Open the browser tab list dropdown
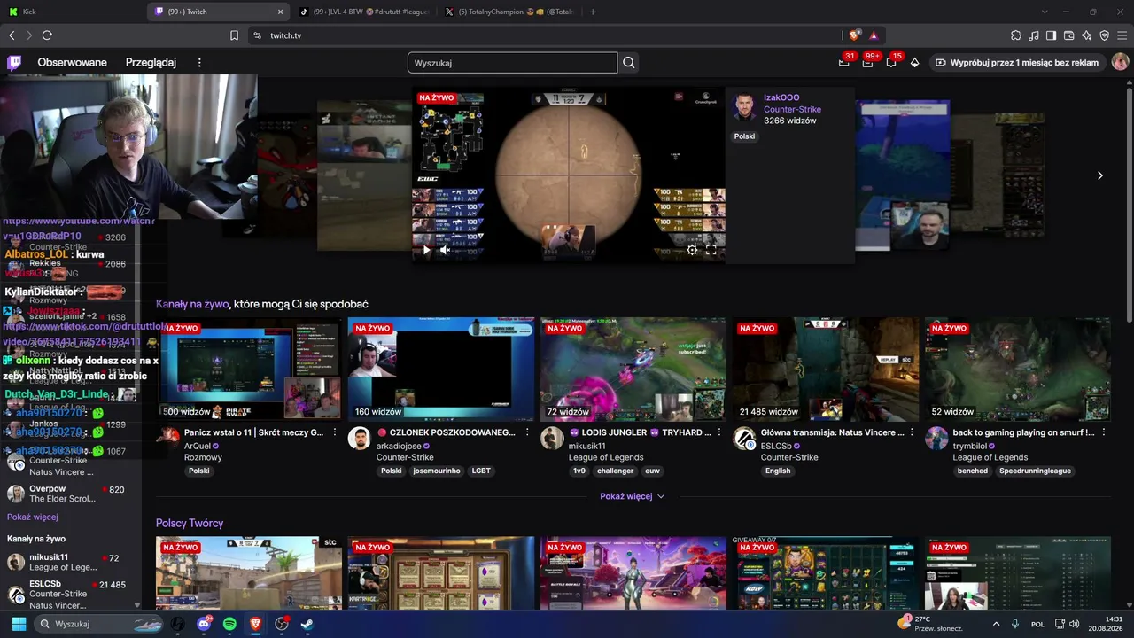Viewport: 1134px width, 638px height. [x=1045, y=12]
